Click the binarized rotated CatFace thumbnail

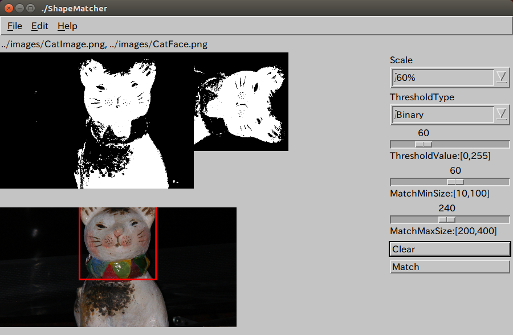click(241, 102)
